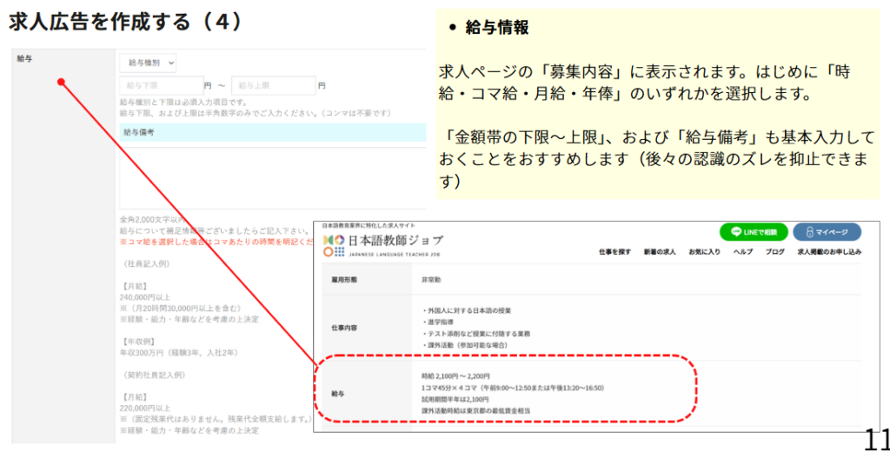The width and height of the screenshot is (890, 452).
Task: Click the 日本語教師ジョブ logo icon
Action: (334, 245)
